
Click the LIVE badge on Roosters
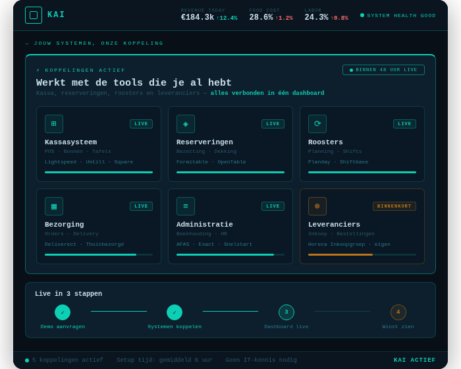(404, 124)
